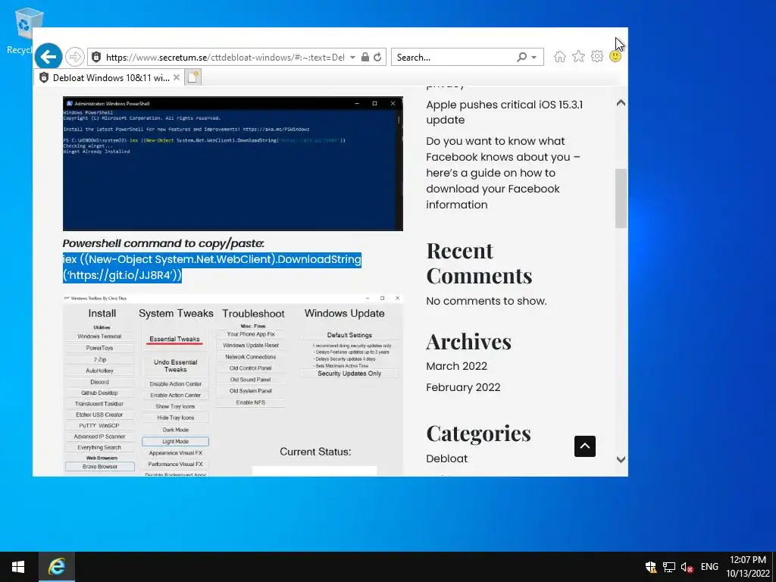The height and width of the screenshot is (582, 776).
Task: Open the Facebook information guide link
Action: [503, 173]
